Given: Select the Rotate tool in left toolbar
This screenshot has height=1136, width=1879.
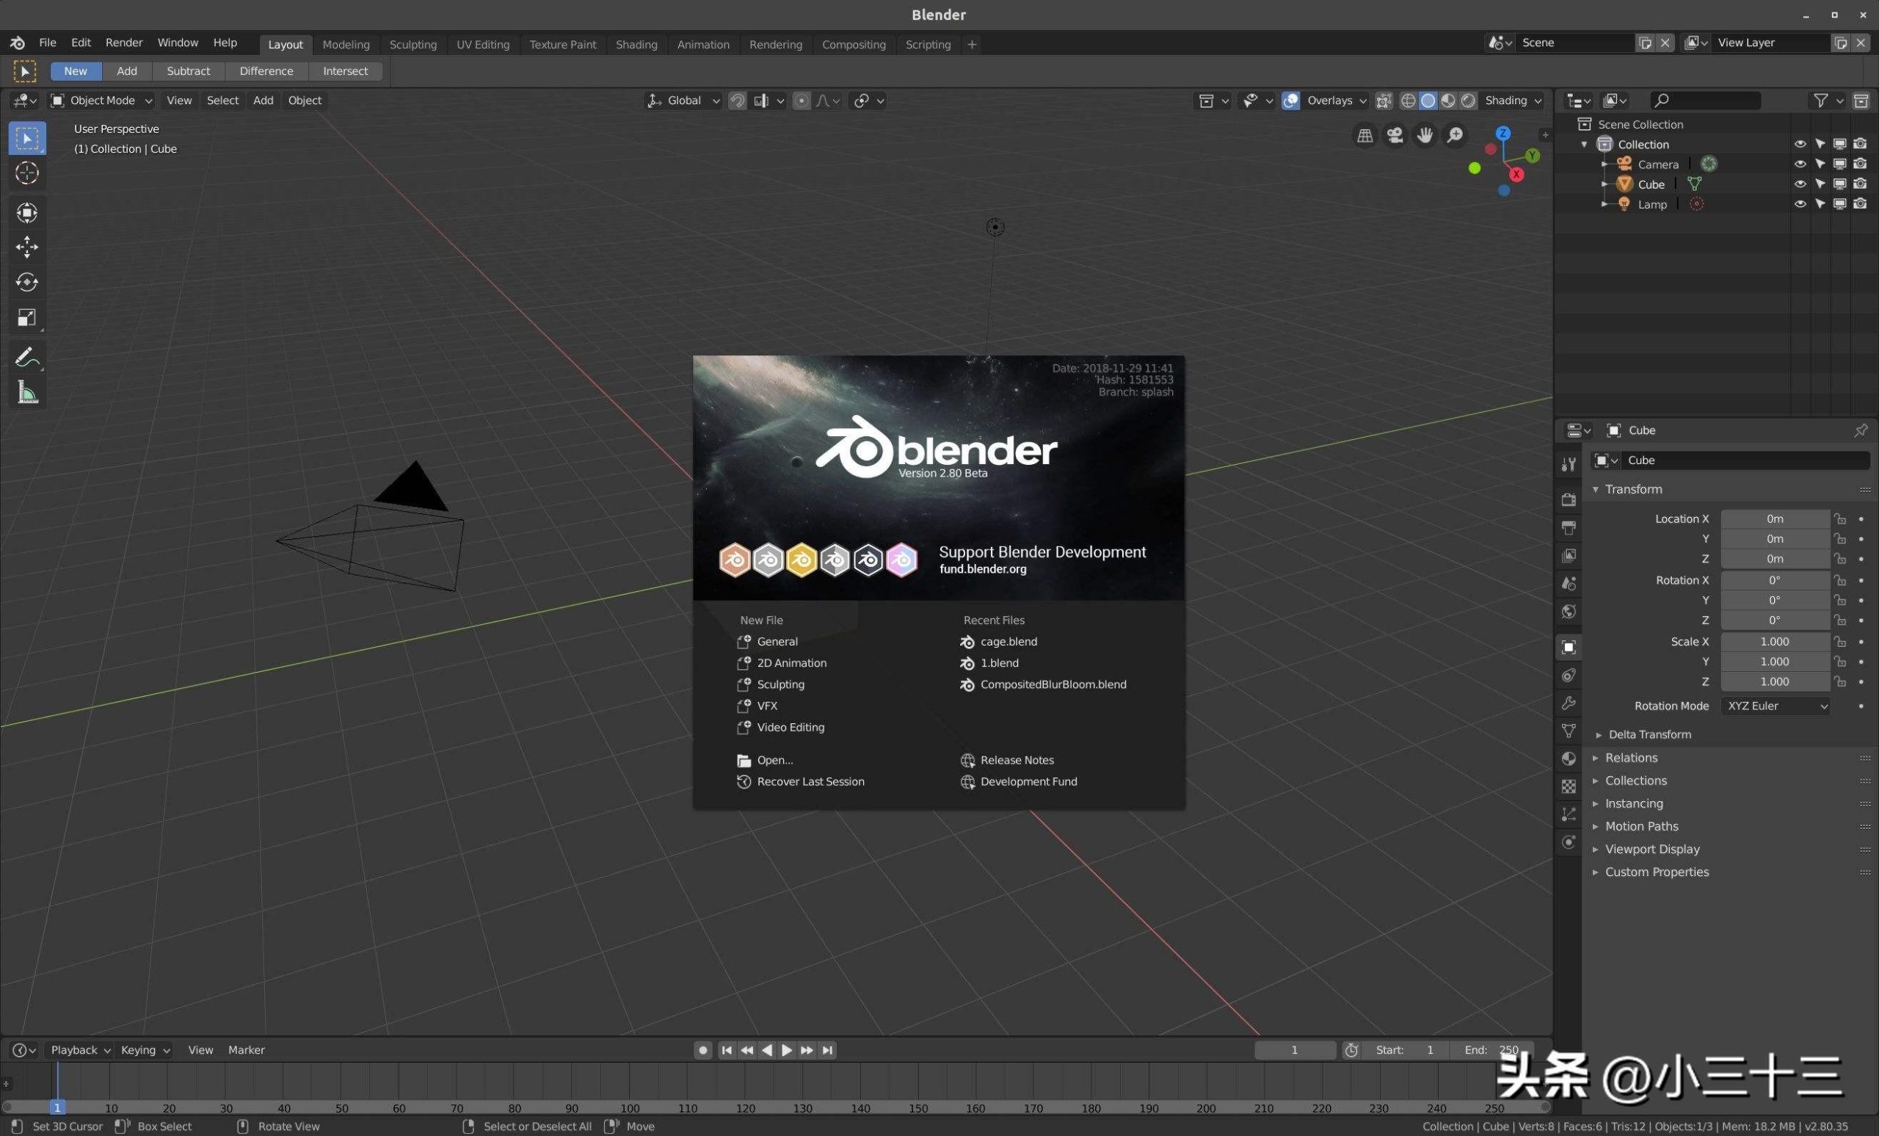Looking at the screenshot, I should pos(26,282).
